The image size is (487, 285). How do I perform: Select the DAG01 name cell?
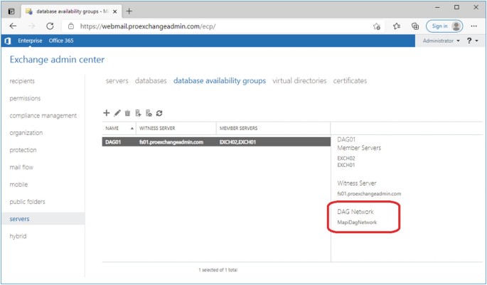pos(113,142)
